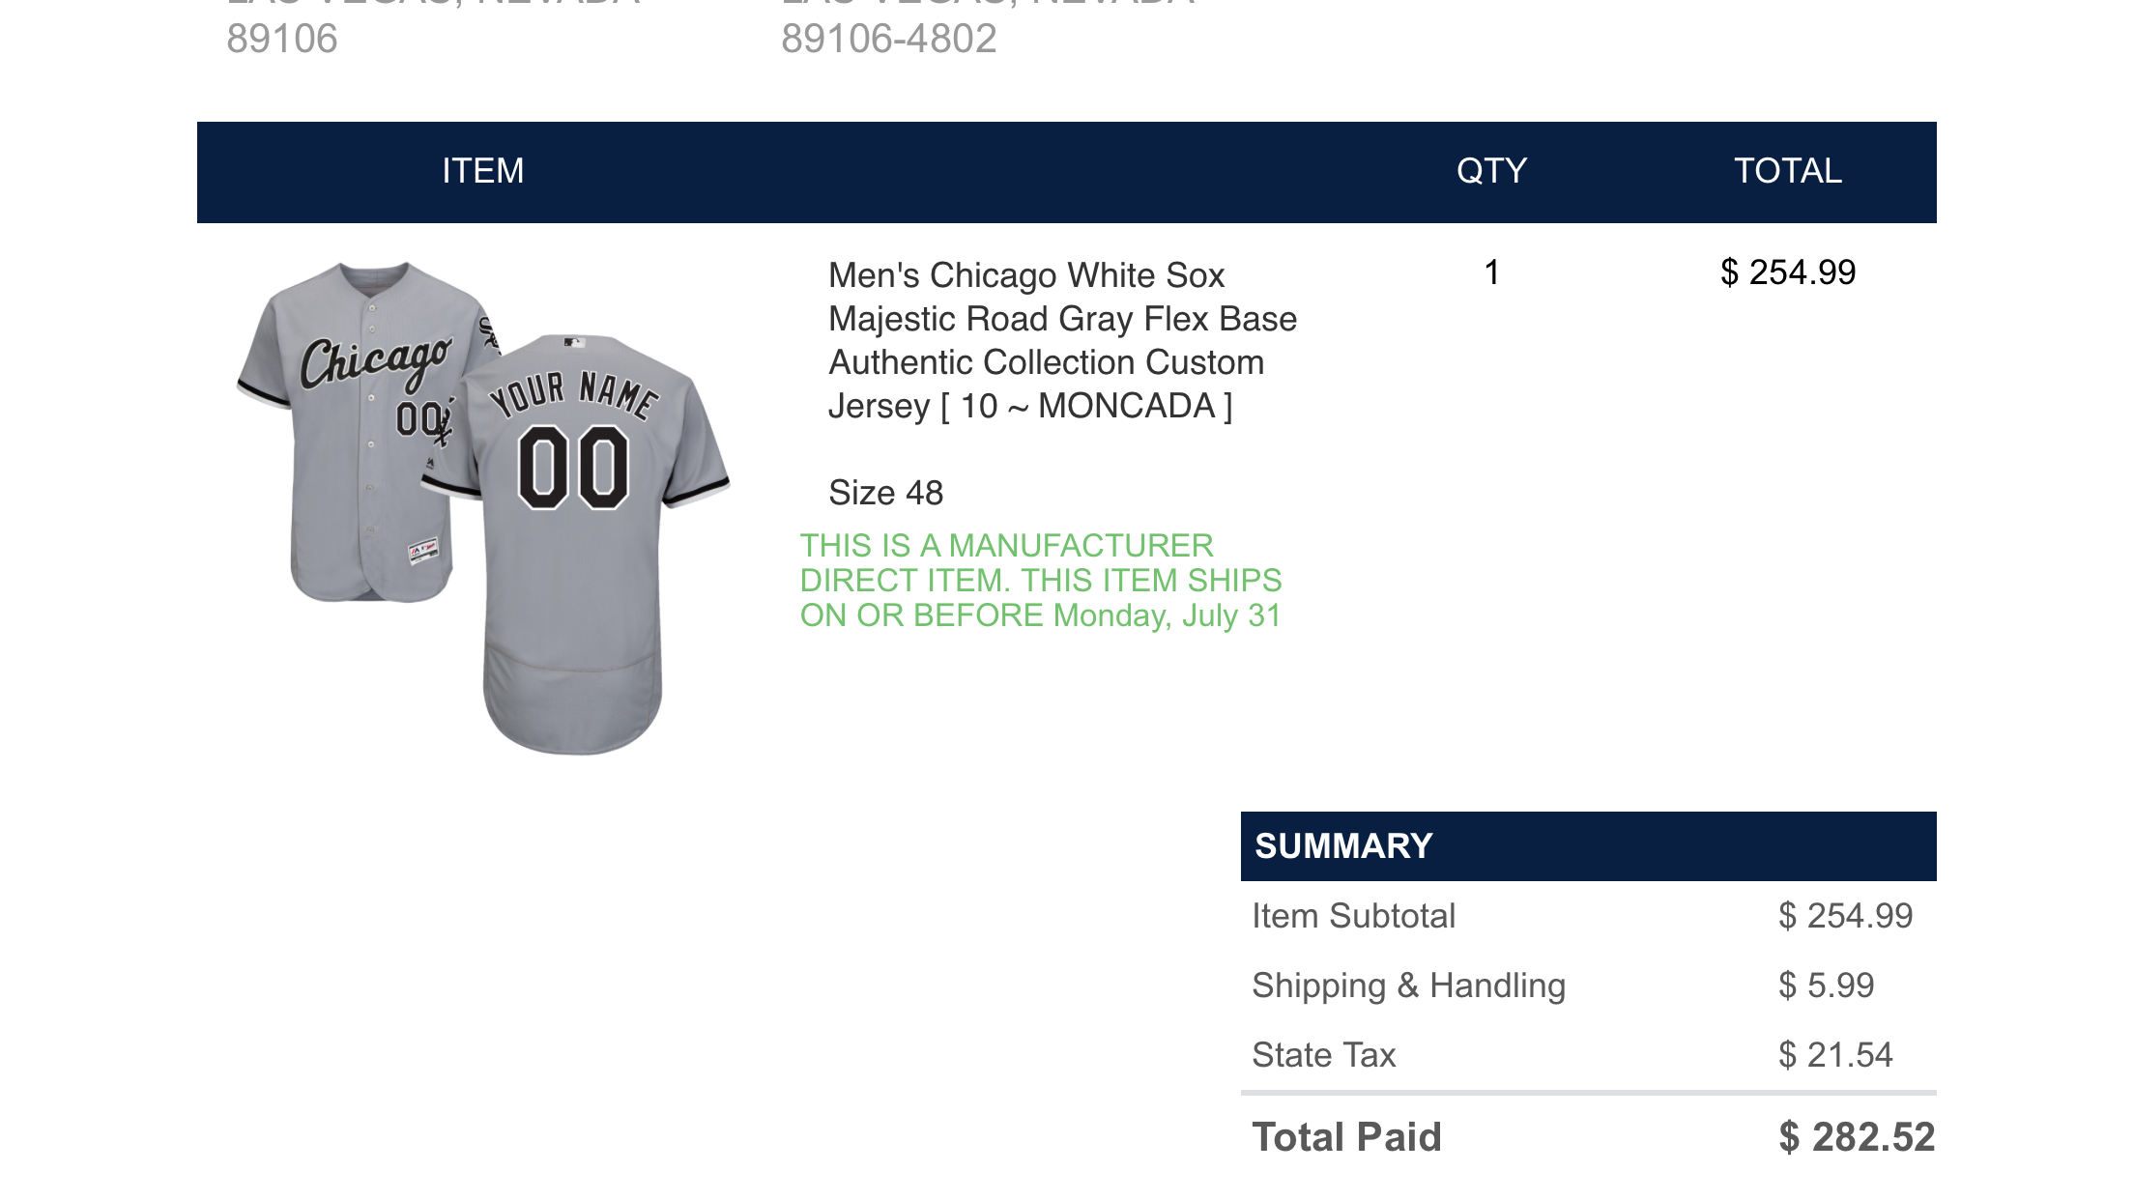
Task: Click the gray Chicago jersey product image
Action: tap(483, 507)
